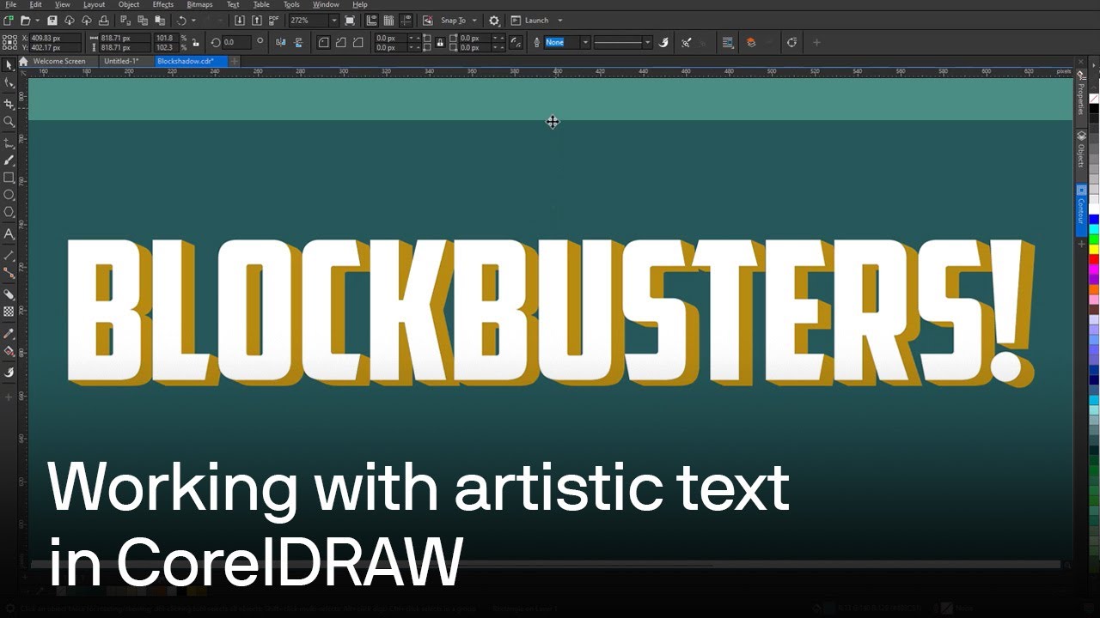Expand the Snap To dropdown
Viewport: 1100px width, 618px height.
[x=474, y=21]
